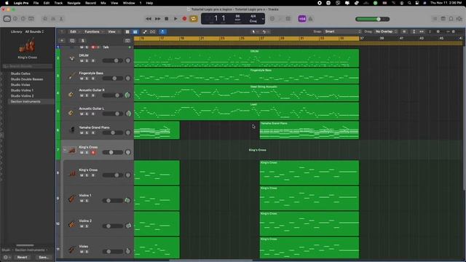Click the DRUM track drum kit icon
Screen dimensions: 466x262
(71, 58)
